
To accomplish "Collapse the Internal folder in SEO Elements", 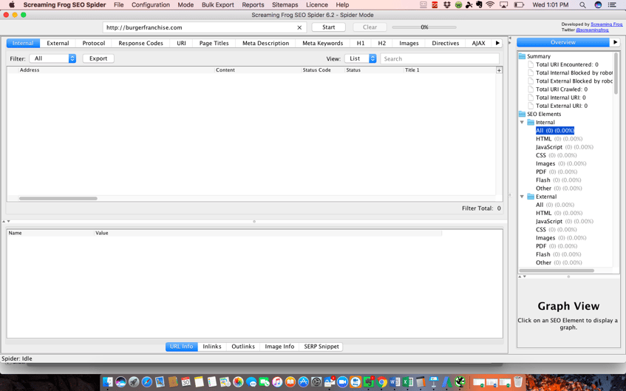I will pyautogui.click(x=523, y=123).
